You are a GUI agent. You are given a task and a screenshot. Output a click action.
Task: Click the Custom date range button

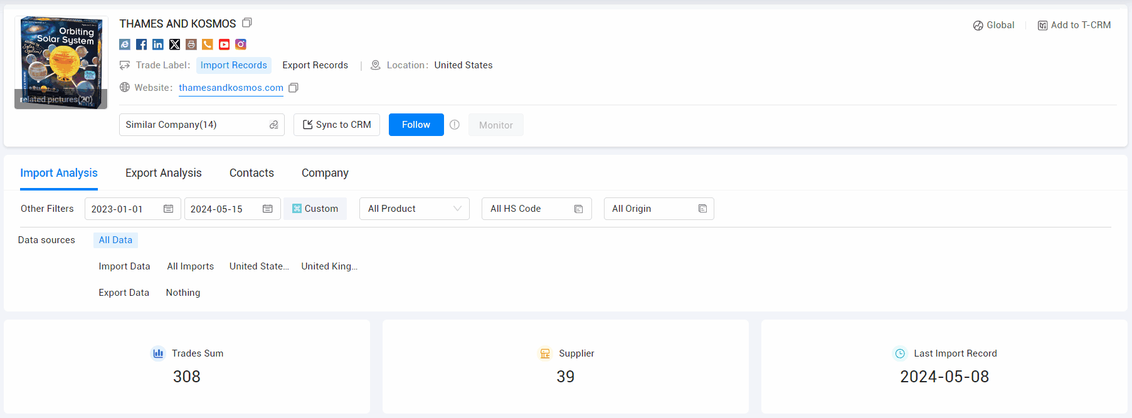click(315, 209)
